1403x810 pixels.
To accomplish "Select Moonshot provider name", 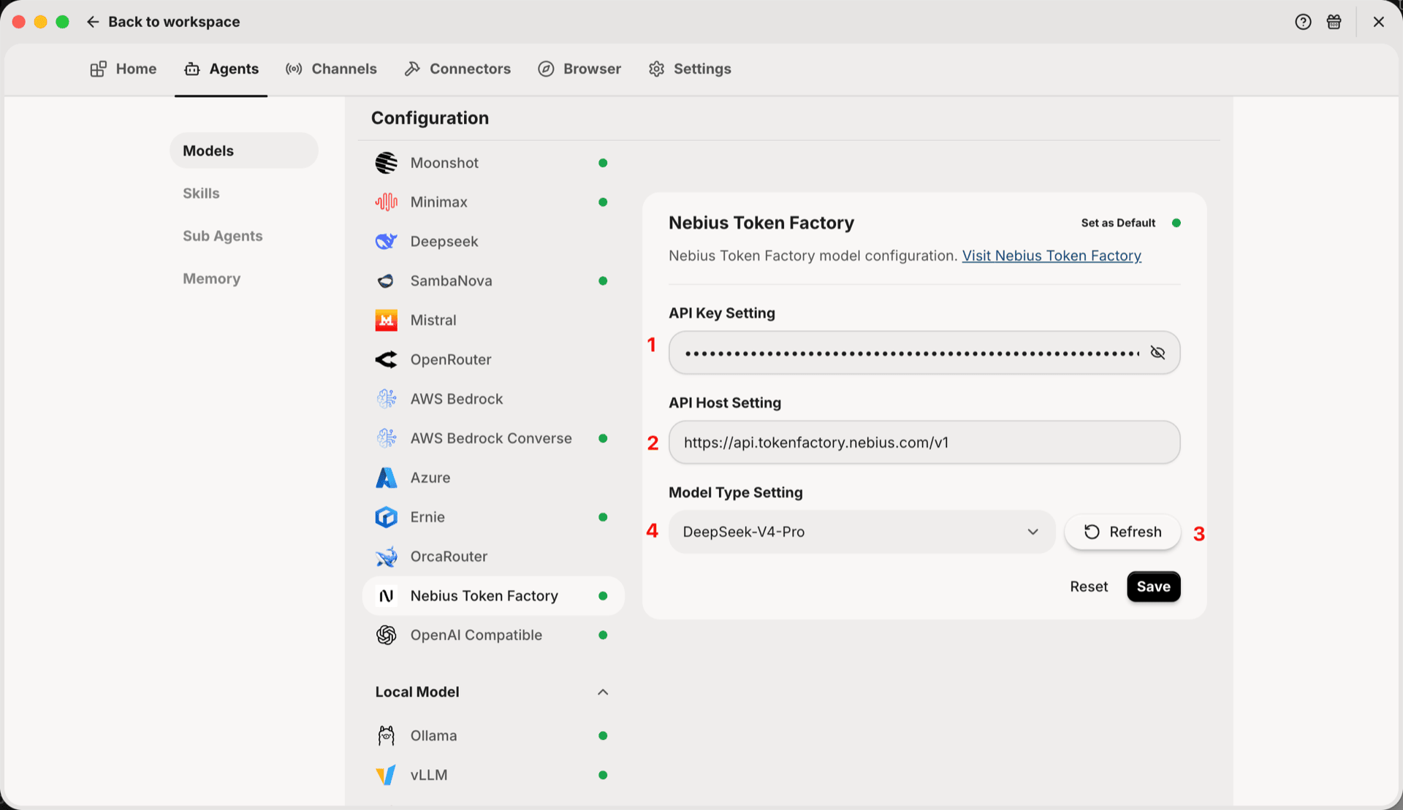I will pyautogui.click(x=444, y=163).
